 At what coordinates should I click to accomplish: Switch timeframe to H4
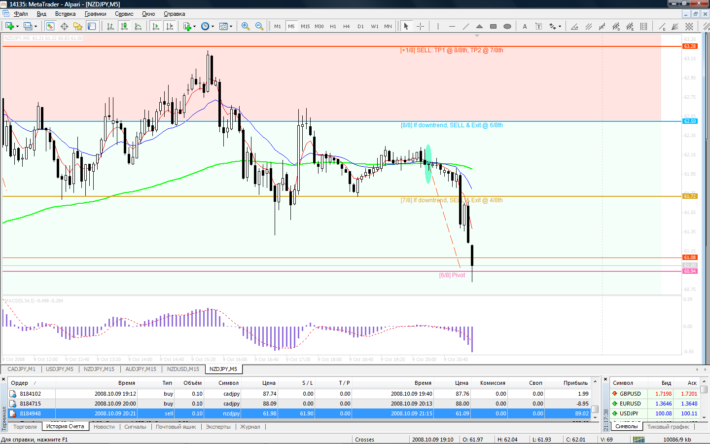[347, 26]
